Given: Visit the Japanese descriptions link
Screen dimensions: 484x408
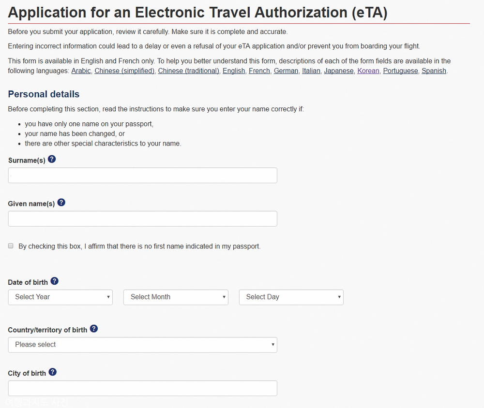Looking at the screenshot, I should click(339, 71).
